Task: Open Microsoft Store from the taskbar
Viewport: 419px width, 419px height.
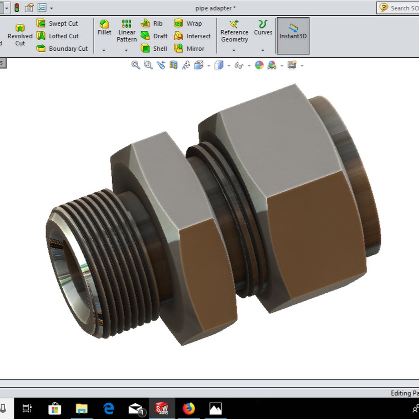Action: tap(54, 408)
